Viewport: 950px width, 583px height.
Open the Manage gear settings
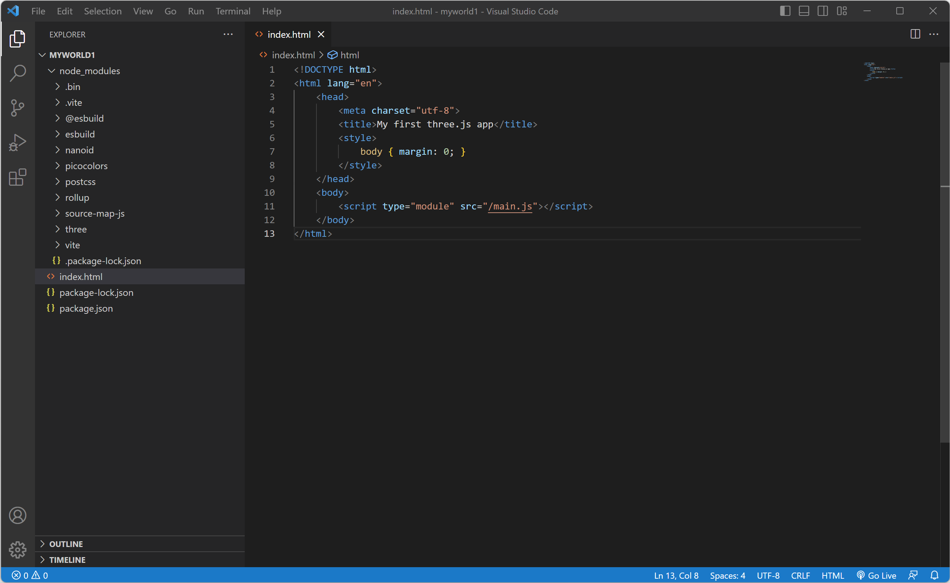[x=17, y=550]
